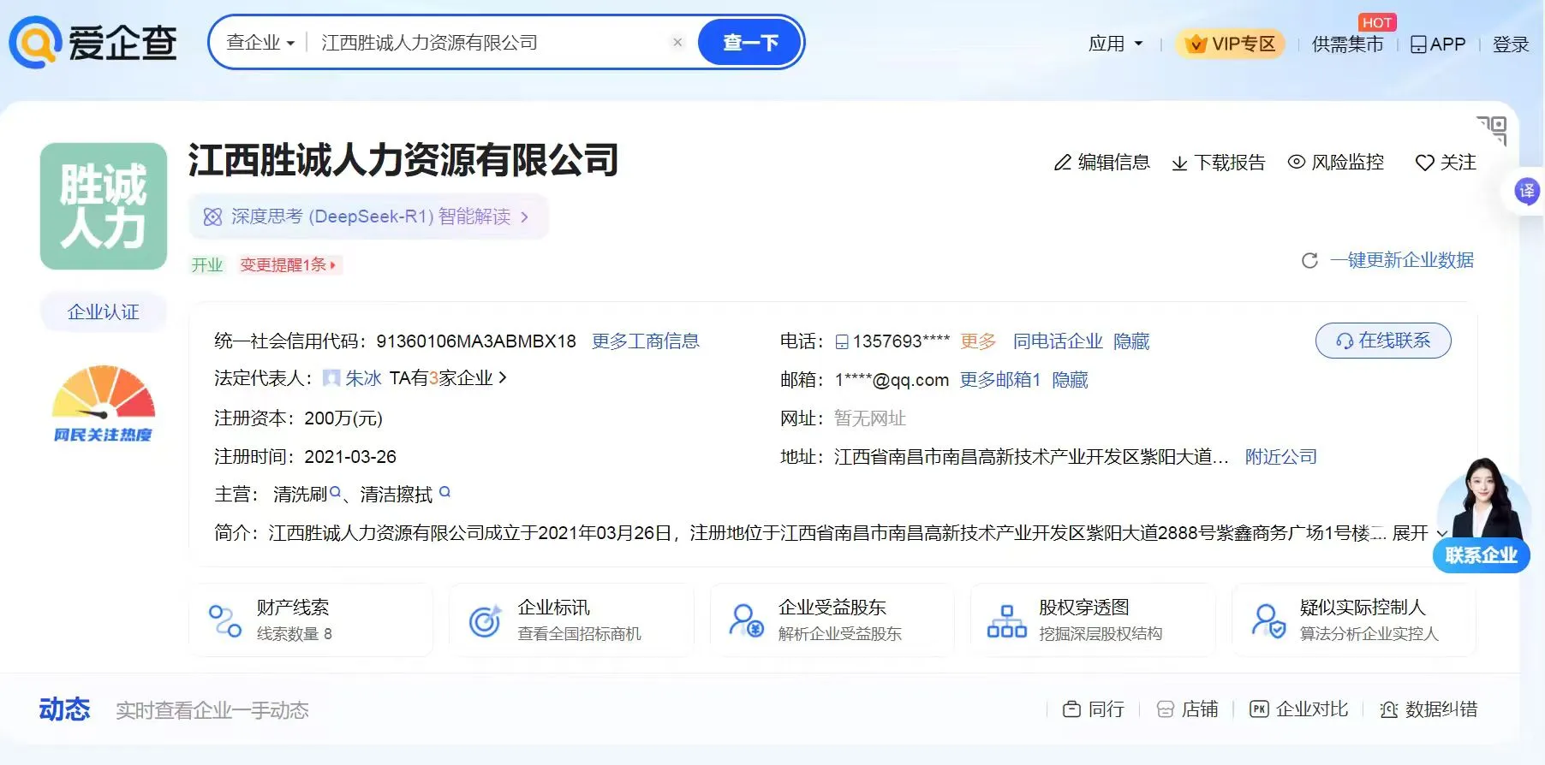Click 编辑信息 to edit company info

(1101, 163)
